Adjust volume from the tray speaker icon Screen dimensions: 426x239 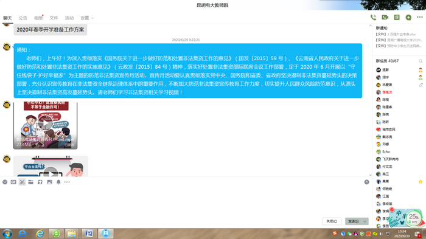pos(381,234)
